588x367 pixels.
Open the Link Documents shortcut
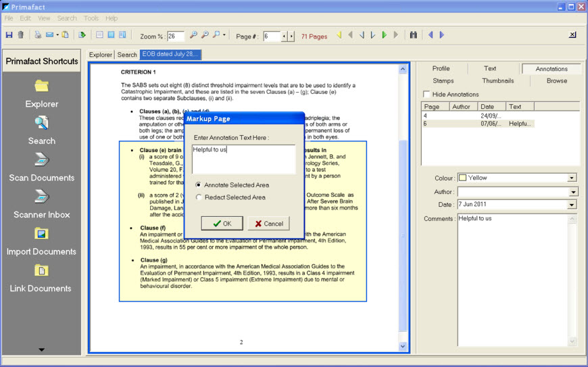[x=42, y=278]
